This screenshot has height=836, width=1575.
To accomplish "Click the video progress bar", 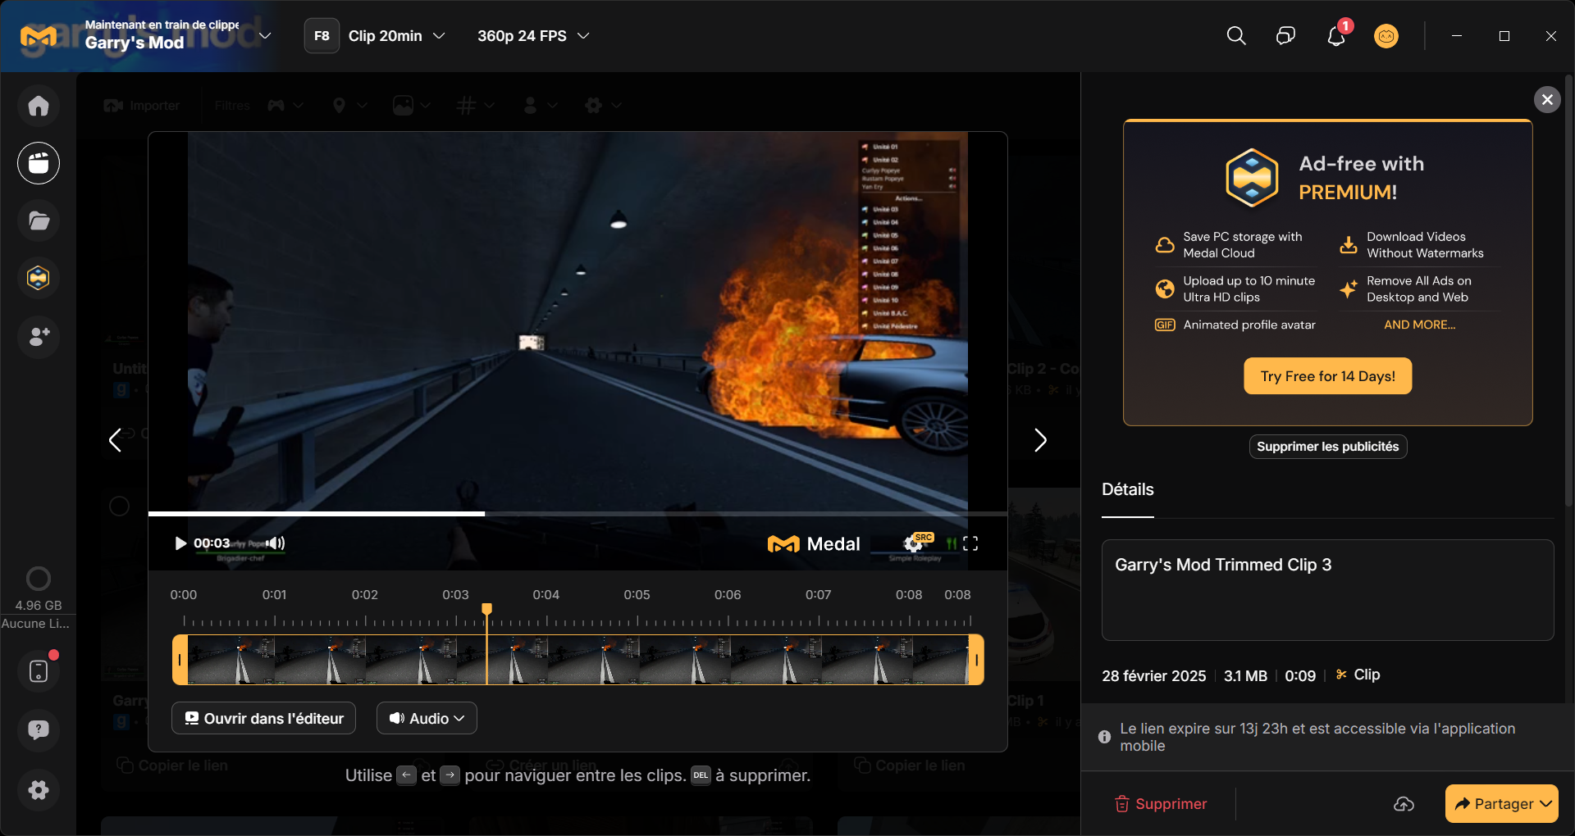I will point(577,514).
